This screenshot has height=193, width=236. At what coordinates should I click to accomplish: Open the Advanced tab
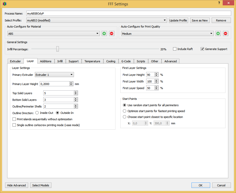pyautogui.click(x=170, y=61)
